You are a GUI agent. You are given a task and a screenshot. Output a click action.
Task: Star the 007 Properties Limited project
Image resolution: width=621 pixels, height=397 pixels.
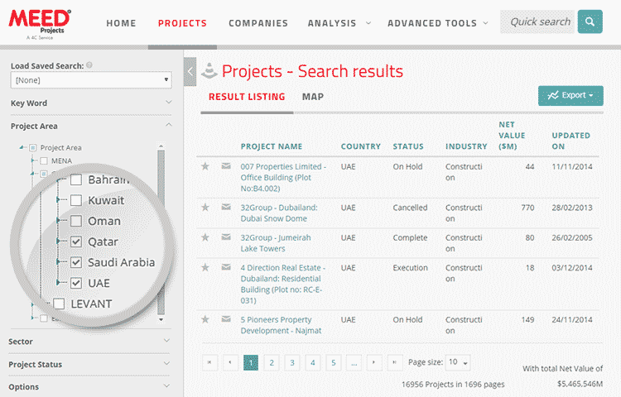(x=205, y=166)
